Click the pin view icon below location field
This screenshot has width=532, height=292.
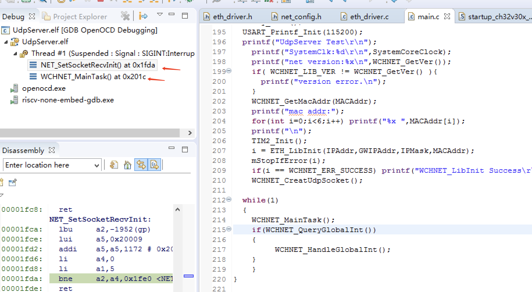[x=13, y=183]
